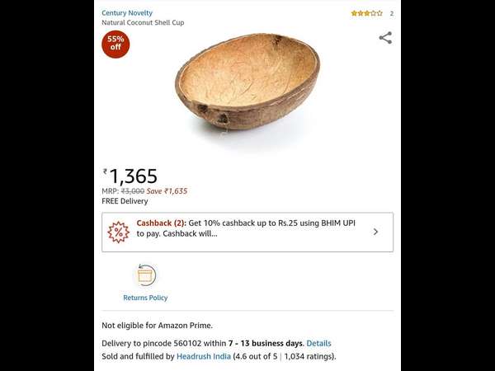
Task: Click the cashback percent badge icon
Action: pyautogui.click(x=118, y=232)
